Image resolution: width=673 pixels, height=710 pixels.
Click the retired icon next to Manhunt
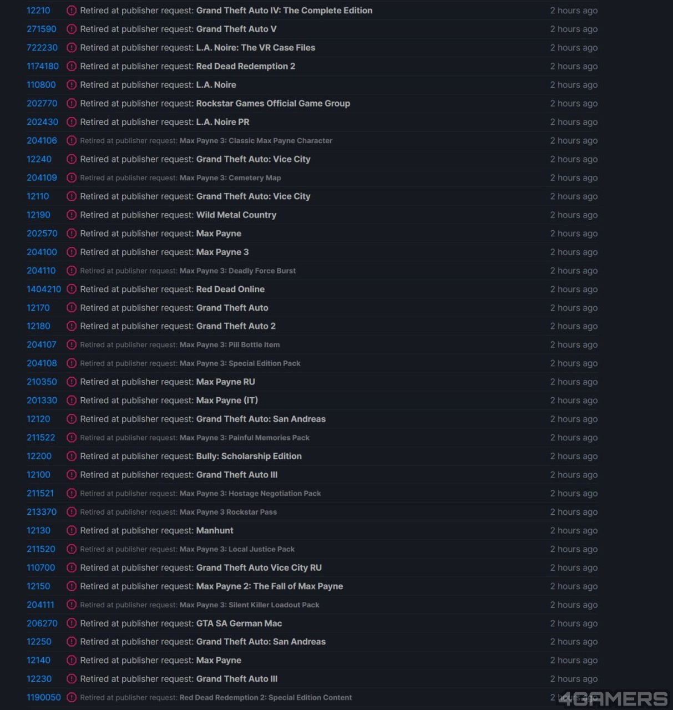[72, 530]
